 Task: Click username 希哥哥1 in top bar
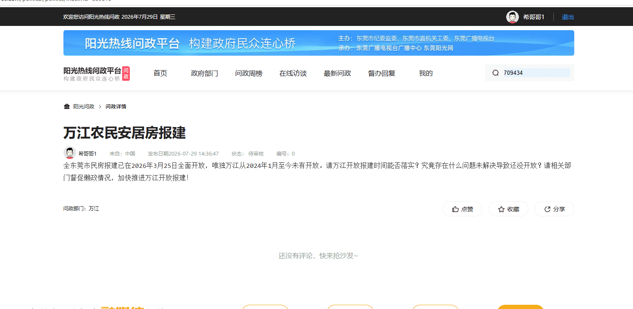point(534,17)
